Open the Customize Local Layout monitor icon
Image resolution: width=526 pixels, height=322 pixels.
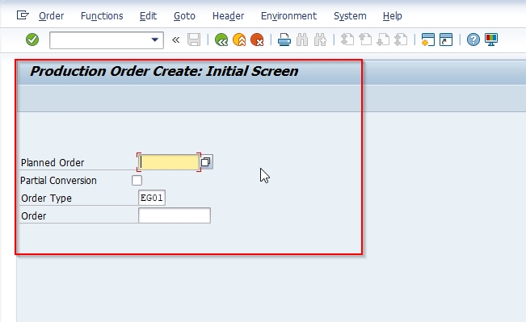tap(491, 40)
